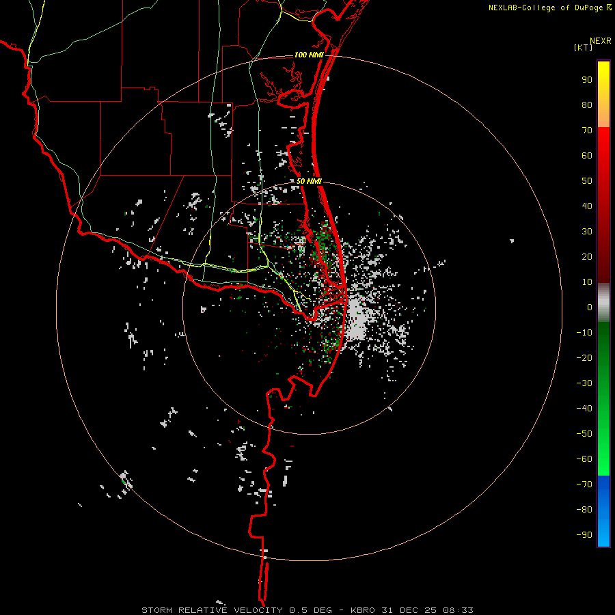615x615 pixels.
Task: Pick the gray zero-velocity segment of the color bar
Action: (x=603, y=303)
